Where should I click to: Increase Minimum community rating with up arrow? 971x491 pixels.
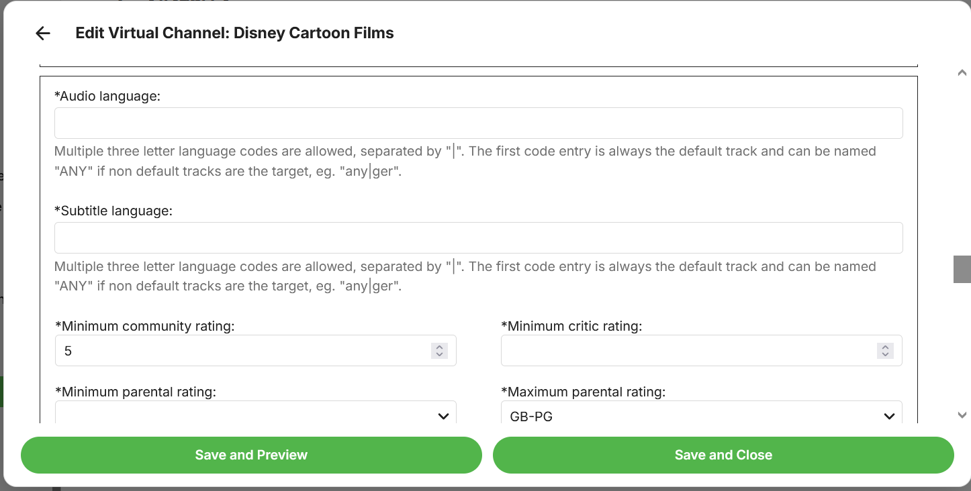click(439, 347)
